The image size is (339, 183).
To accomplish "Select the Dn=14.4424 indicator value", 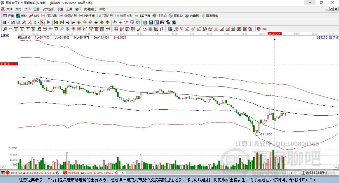I will coord(101,37).
